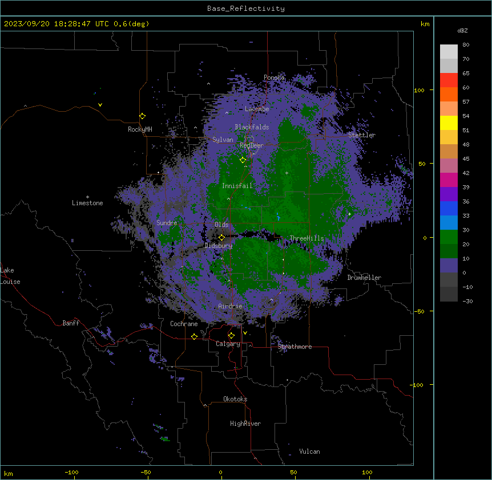This screenshot has height=480, width=492.
Task: Click the yellow marker at Olds
Action: click(x=221, y=238)
